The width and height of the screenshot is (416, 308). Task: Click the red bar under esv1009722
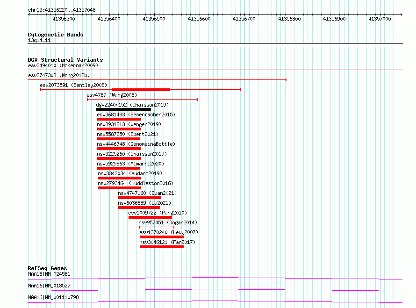click(150, 217)
